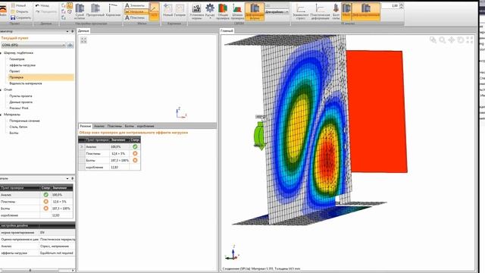
Task: Toggle the Mesh display button
Action: click(x=346, y=12)
